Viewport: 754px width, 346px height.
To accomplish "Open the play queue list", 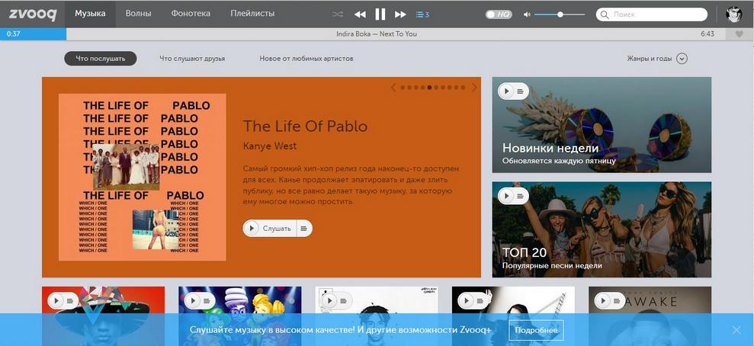I will [x=422, y=14].
